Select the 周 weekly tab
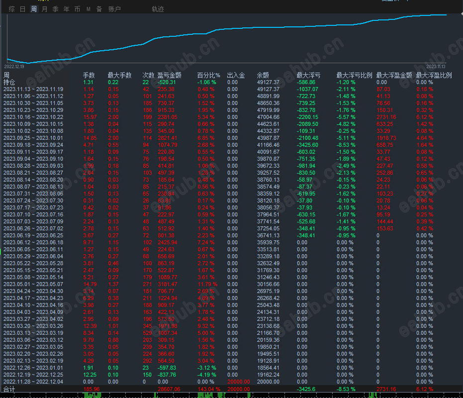 (x=34, y=9)
